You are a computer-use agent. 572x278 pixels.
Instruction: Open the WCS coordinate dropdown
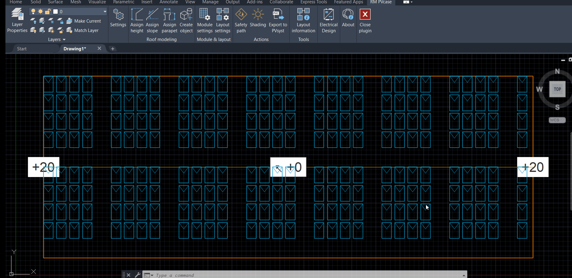[x=557, y=120]
